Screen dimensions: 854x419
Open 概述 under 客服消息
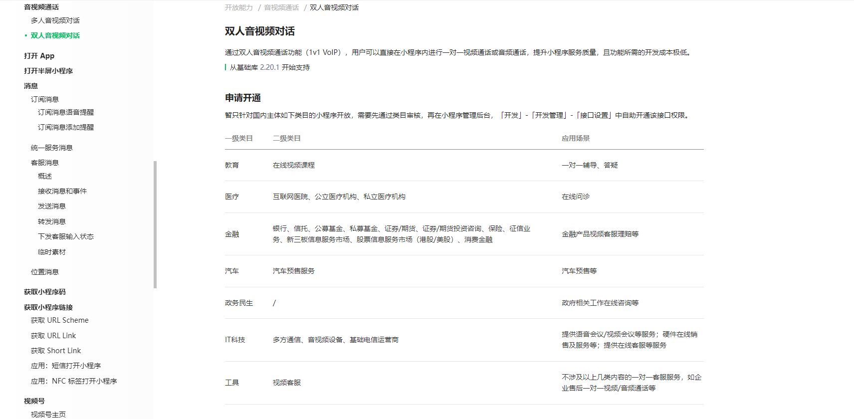(x=45, y=176)
